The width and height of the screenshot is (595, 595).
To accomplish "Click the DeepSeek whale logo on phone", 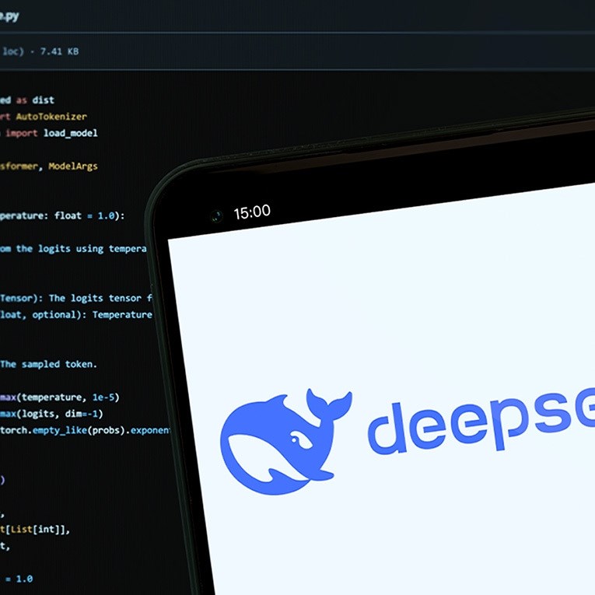I will click(285, 442).
